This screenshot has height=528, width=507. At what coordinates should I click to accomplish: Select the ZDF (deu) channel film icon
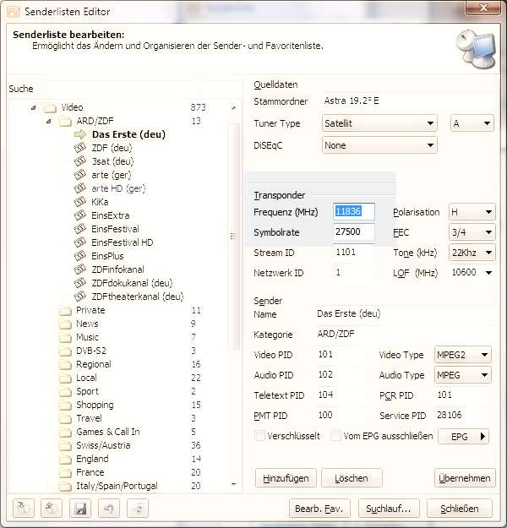pos(81,148)
